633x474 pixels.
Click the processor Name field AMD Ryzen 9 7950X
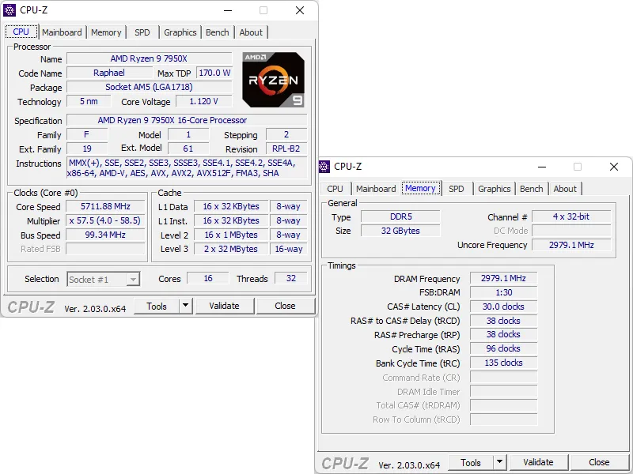tap(150, 58)
